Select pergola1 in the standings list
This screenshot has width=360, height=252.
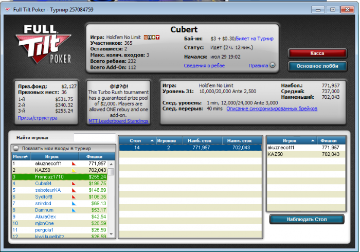[60, 230]
